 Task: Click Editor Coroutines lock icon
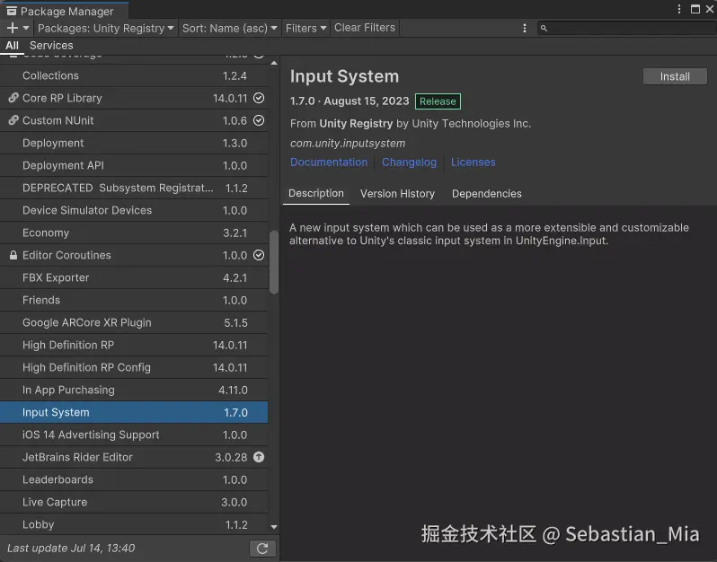[13, 255]
